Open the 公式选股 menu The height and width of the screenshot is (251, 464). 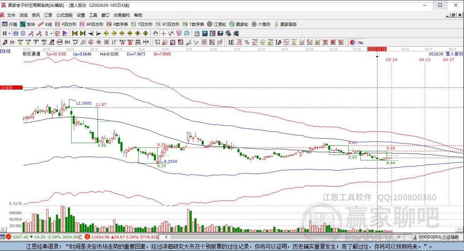(64, 15)
